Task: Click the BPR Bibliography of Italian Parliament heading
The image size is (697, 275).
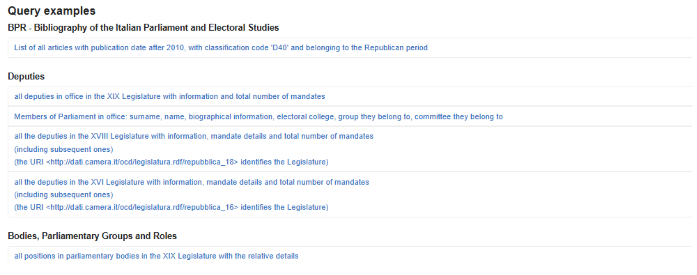Action: [x=143, y=28]
